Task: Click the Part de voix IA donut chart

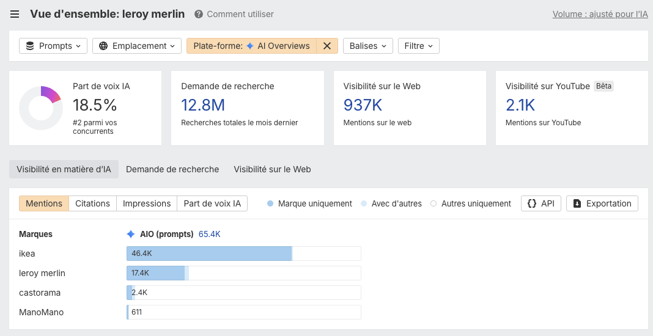Action: tap(41, 108)
